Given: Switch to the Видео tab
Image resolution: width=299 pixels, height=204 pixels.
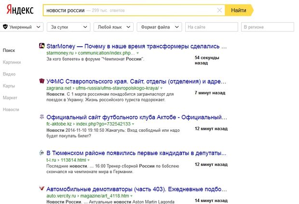Looking at the screenshot, I should pyautogui.click(x=9, y=74).
